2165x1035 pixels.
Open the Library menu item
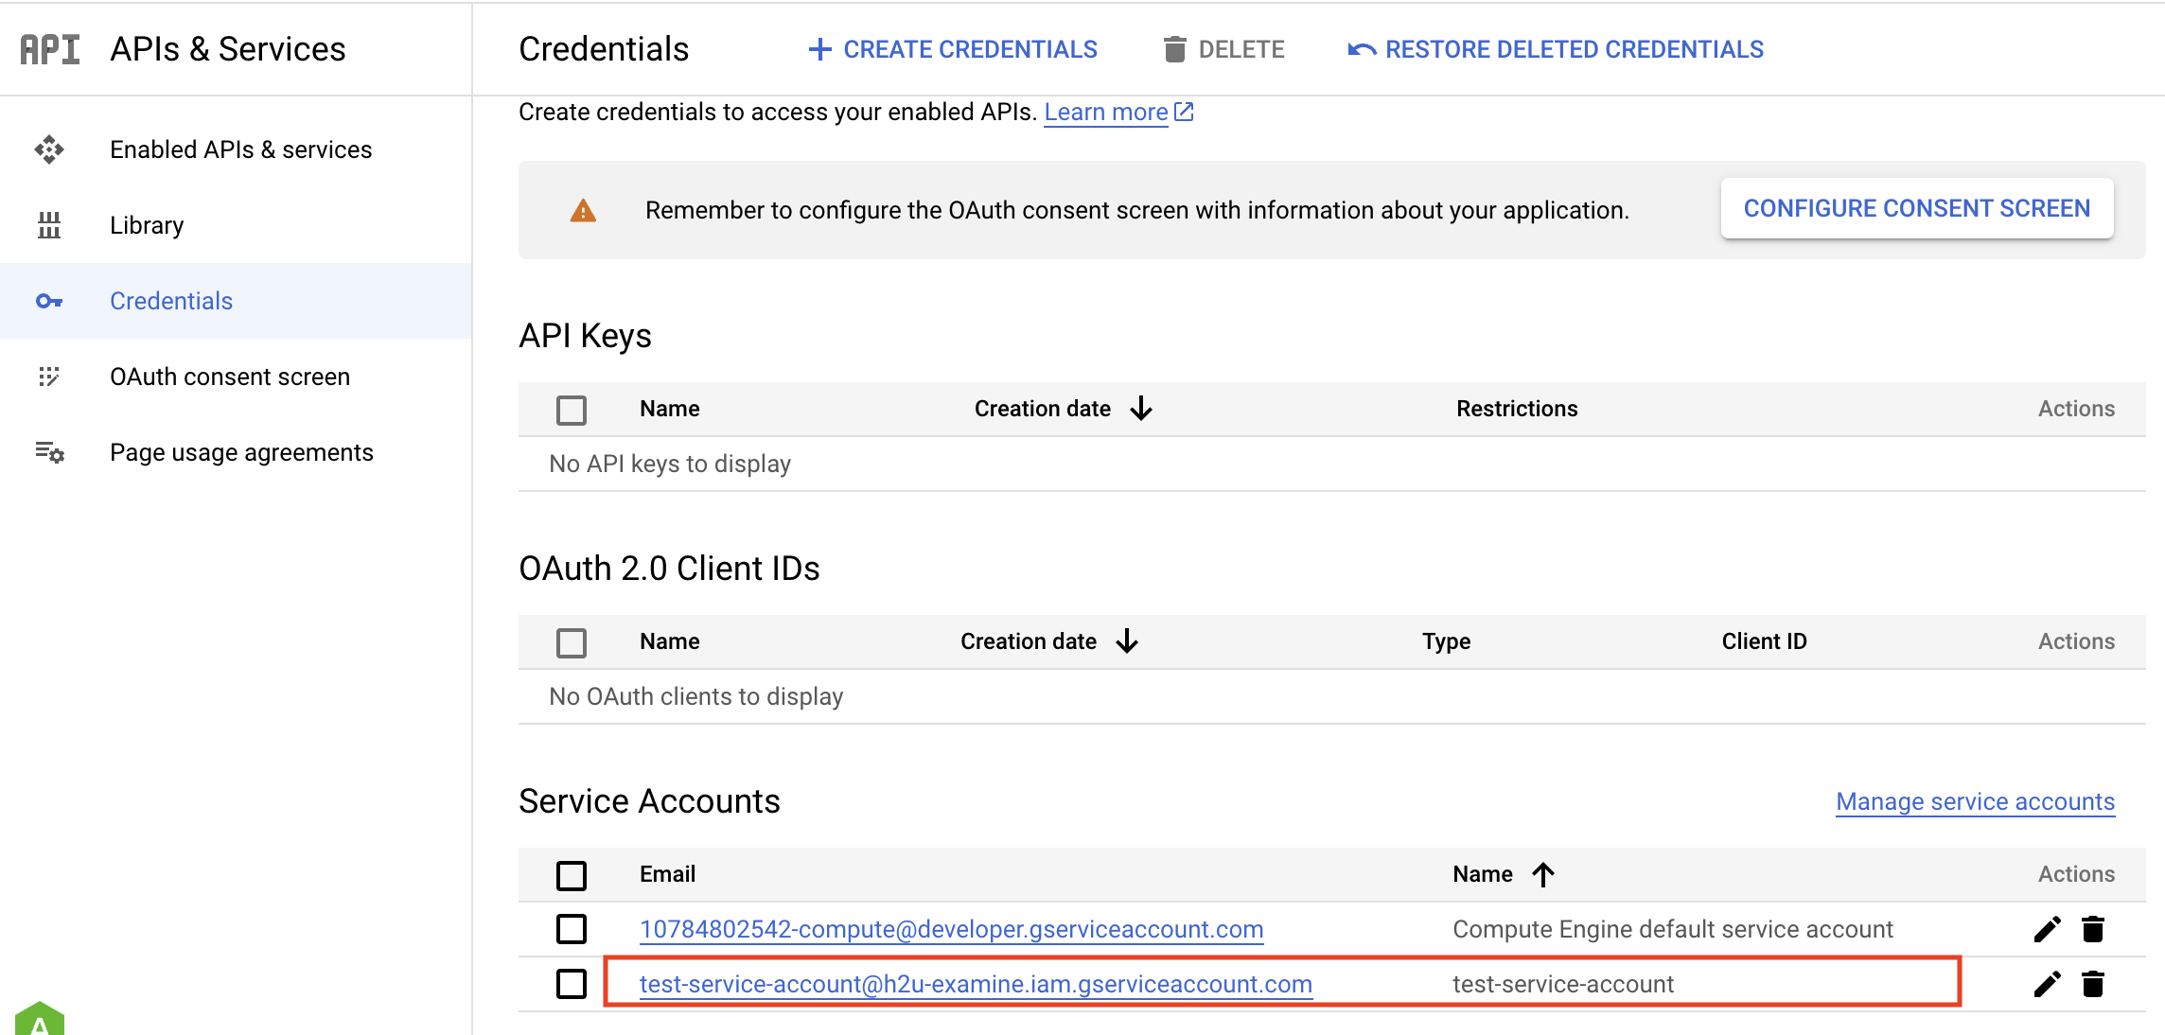pos(237,225)
